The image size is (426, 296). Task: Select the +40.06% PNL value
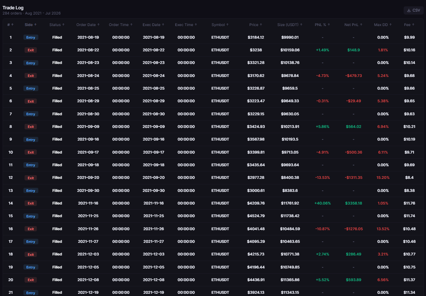point(323,203)
